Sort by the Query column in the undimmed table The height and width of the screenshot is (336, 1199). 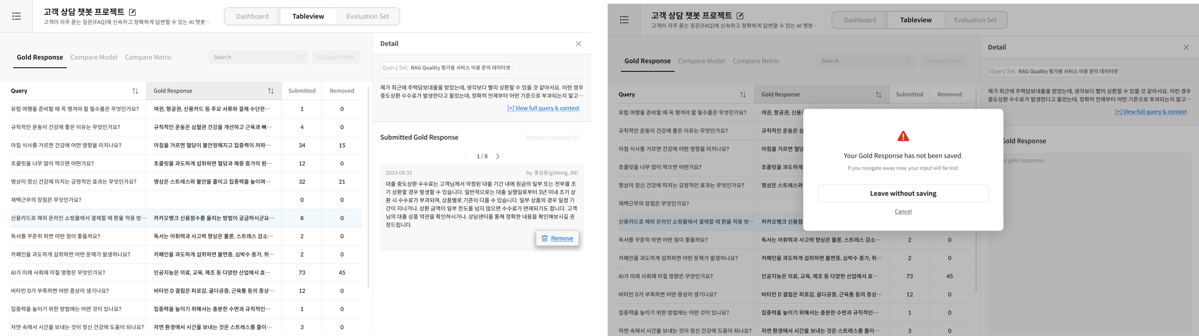coord(135,91)
